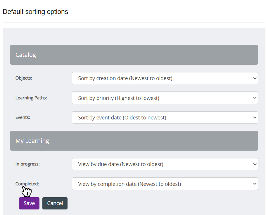Click the "Completed:" field label
Image resolution: width=266 pixels, height=215 pixels.
(x=27, y=184)
